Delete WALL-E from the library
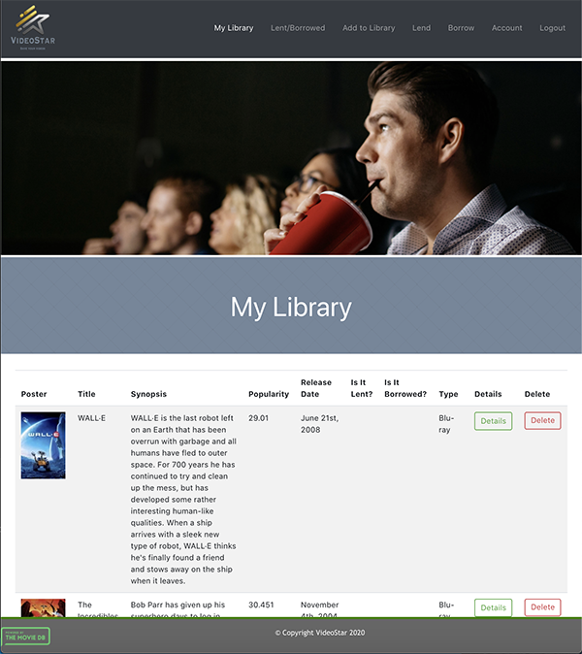The height and width of the screenshot is (654, 582). [542, 420]
